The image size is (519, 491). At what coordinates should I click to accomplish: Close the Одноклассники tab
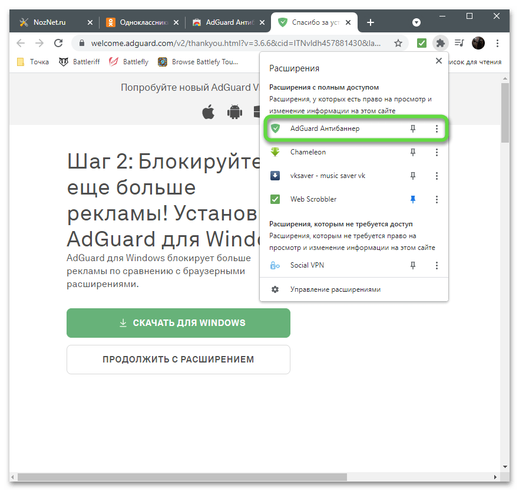pos(176,22)
